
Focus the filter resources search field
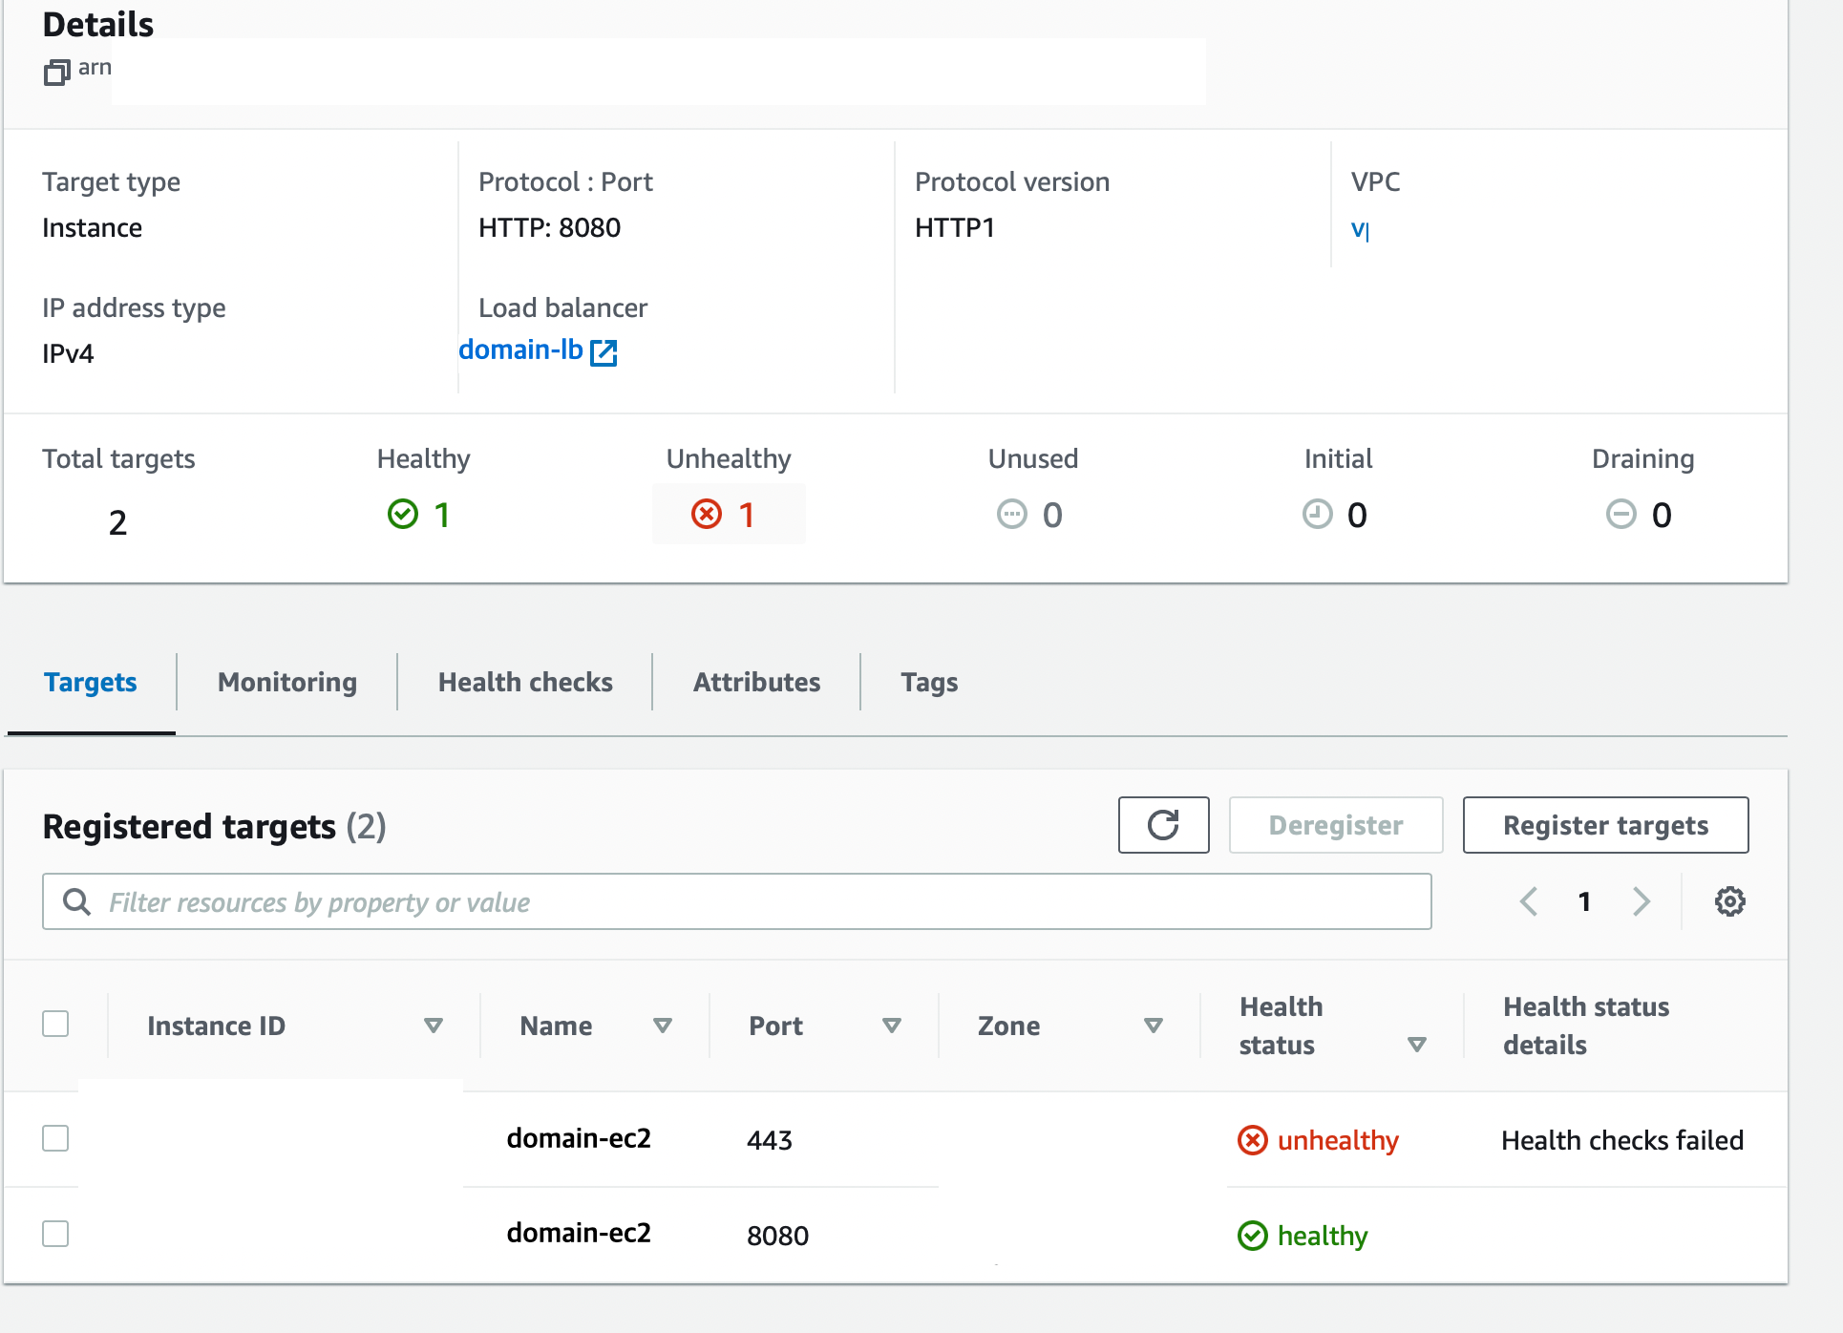pyautogui.click(x=764, y=901)
